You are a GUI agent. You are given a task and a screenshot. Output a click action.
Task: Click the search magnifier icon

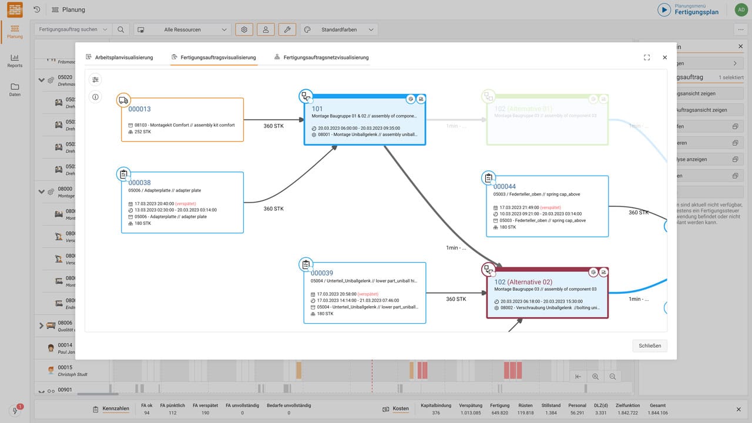point(120,29)
